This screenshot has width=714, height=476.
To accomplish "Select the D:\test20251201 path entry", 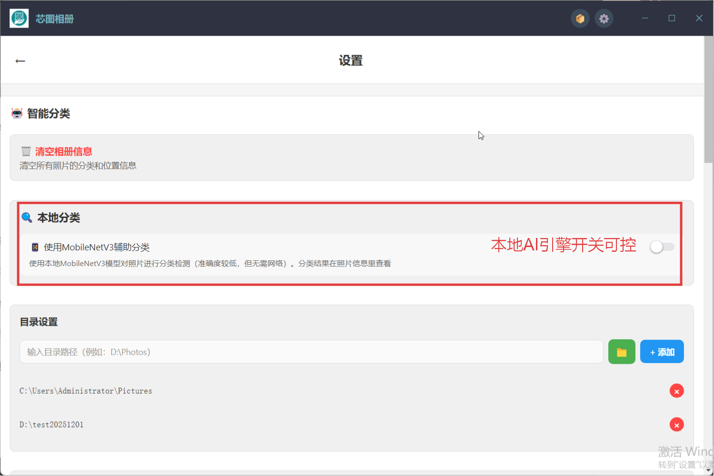I will point(51,425).
